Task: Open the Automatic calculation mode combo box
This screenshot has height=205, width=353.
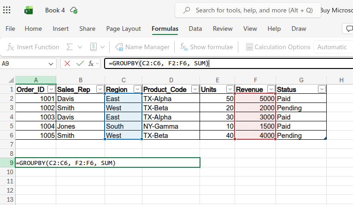Action: coord(333,47)
